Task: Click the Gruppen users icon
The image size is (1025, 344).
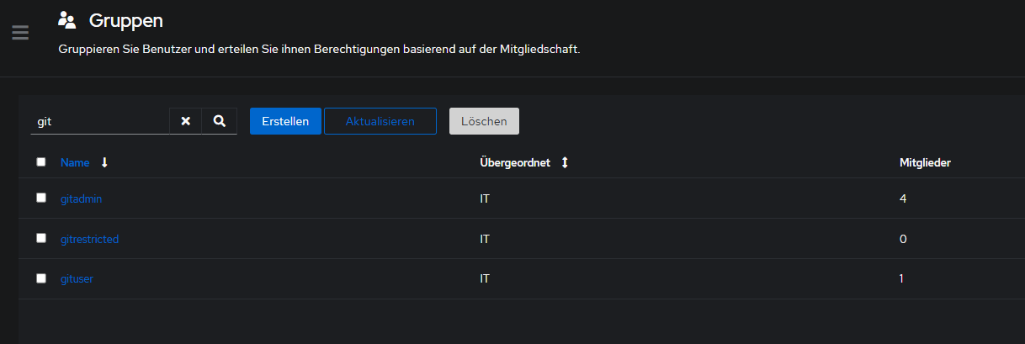Action: point(67,20)
